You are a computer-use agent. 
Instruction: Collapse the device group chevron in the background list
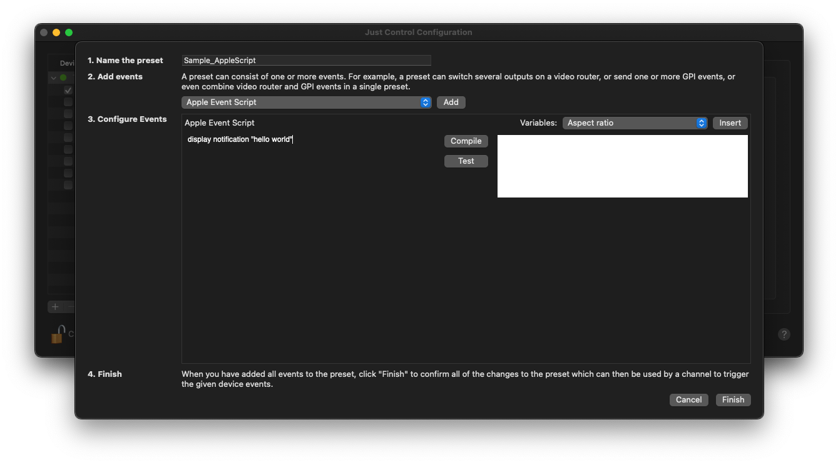54,78
